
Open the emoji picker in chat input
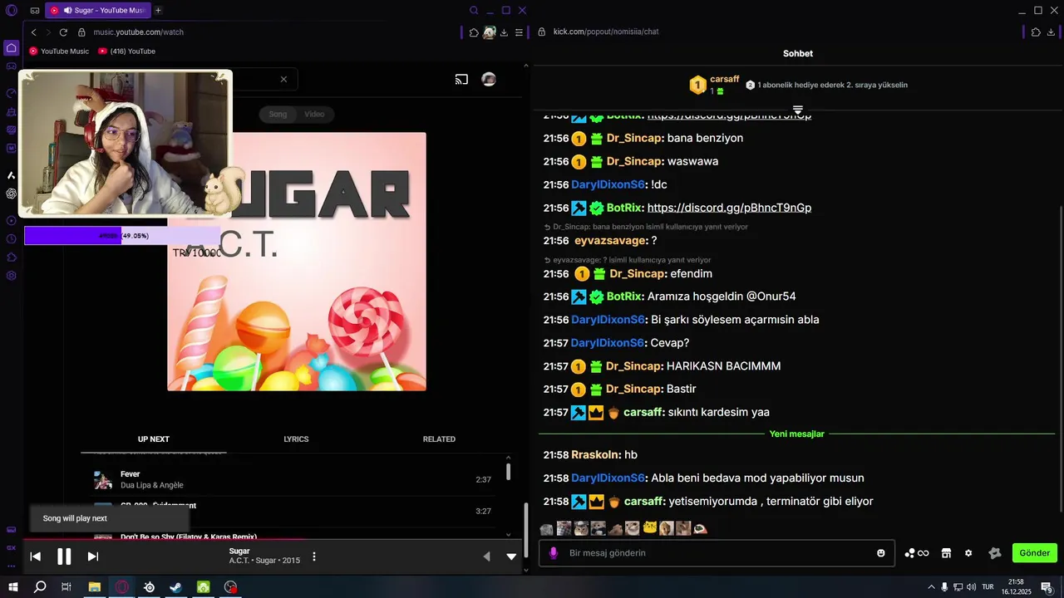tap(881, 553)
